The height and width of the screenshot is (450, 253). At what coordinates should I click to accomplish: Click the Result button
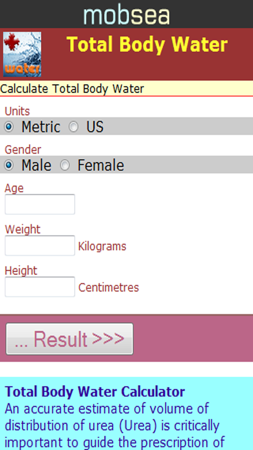coord(69,339)
